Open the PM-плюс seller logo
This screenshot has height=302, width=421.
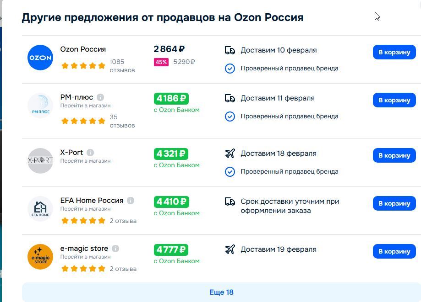(40, 106)
